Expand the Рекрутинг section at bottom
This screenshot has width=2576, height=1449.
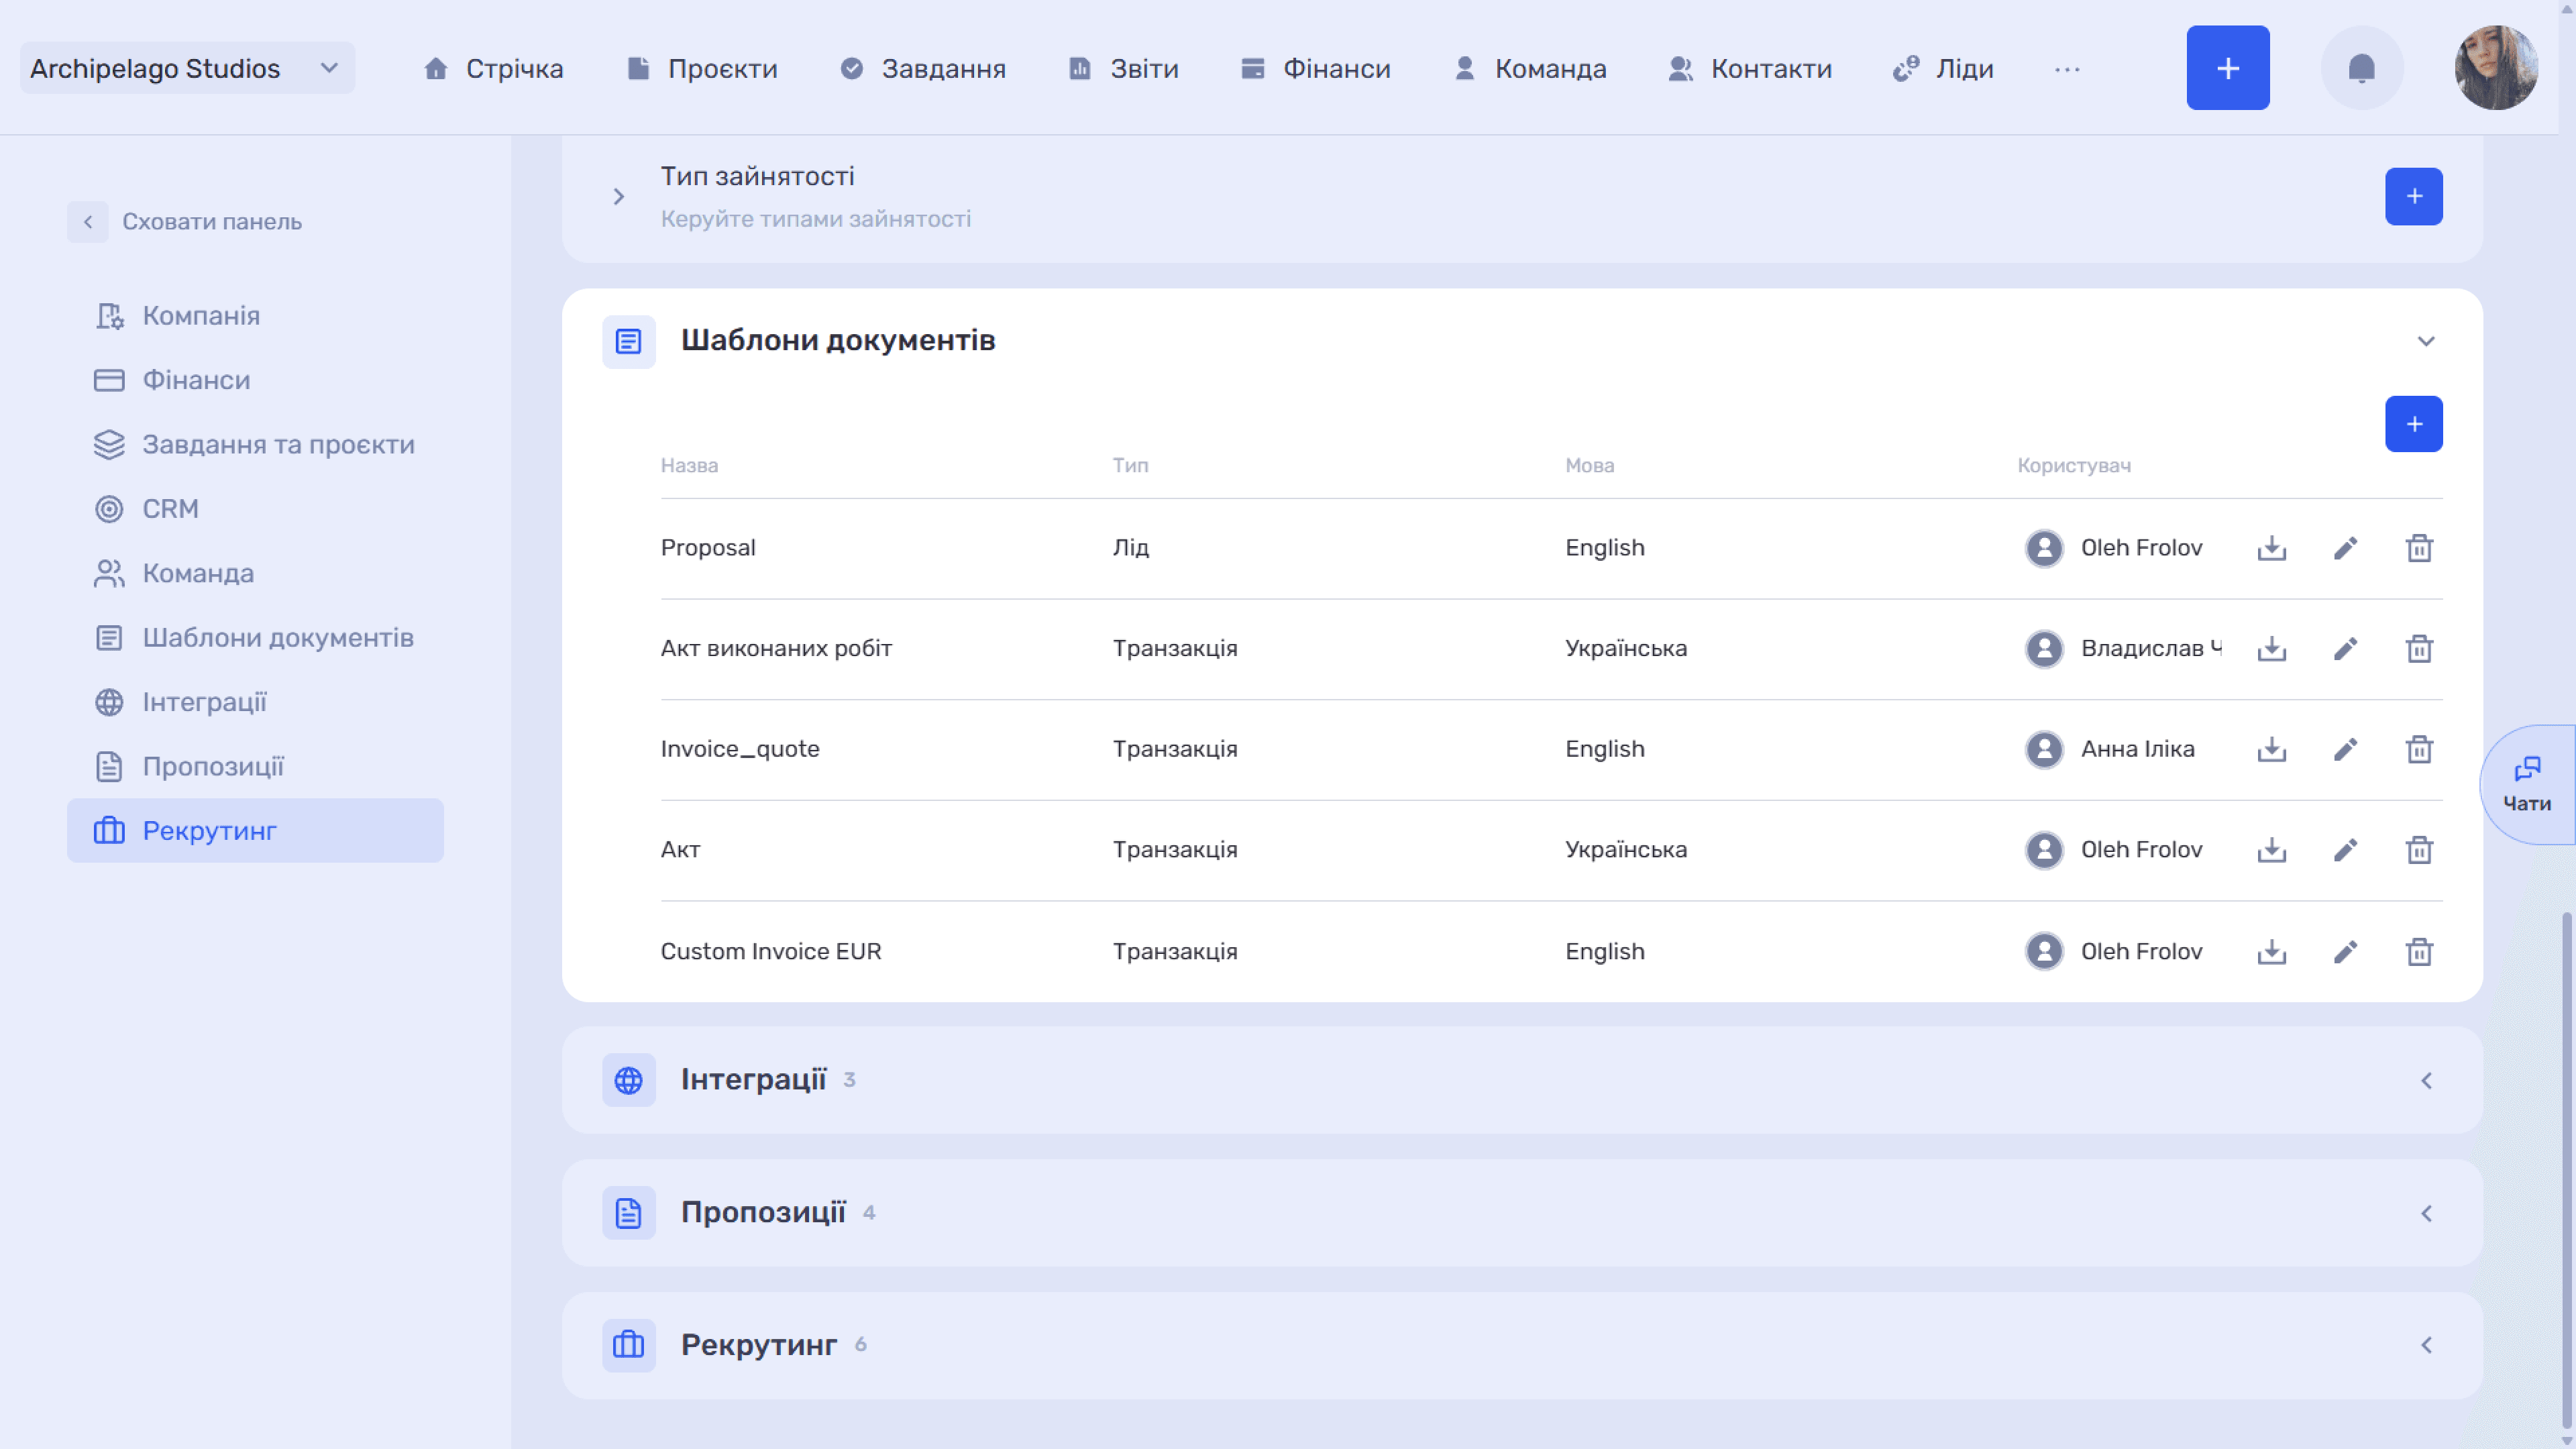point(2426,1346)
